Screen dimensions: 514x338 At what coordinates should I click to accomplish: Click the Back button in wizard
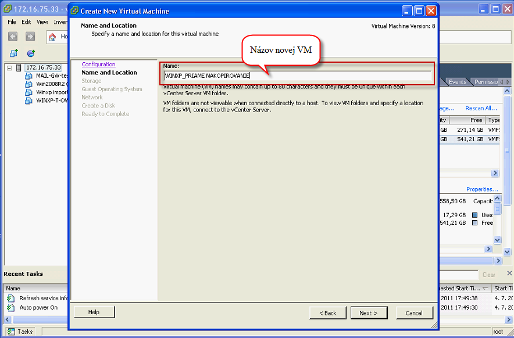click(x=328, y=313)
